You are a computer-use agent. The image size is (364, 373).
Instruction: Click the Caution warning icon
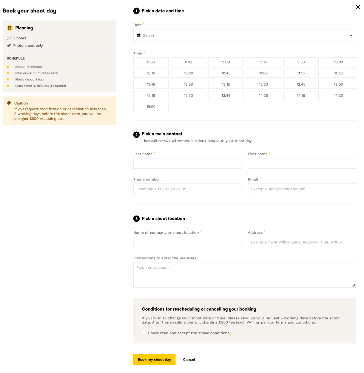tap(9, 103)
